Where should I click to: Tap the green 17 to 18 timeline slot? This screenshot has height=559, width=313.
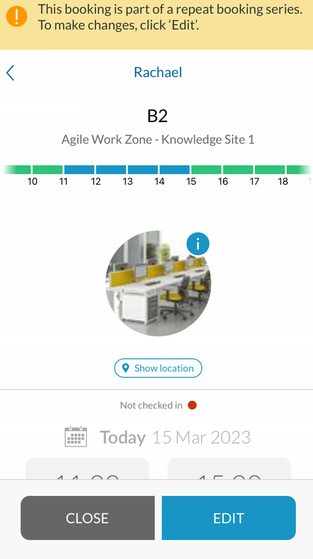coord(270,170)
